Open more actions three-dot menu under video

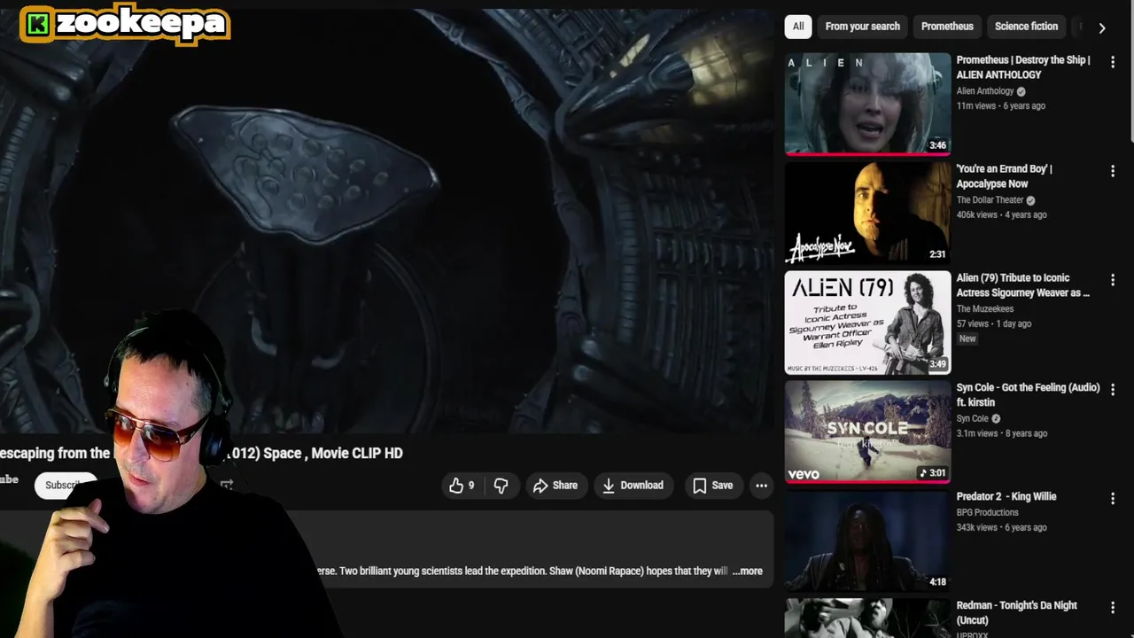[x=761, y=486]
